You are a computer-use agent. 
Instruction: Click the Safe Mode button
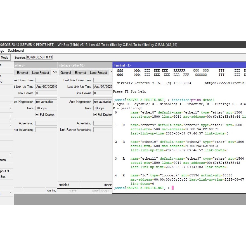point(5,57)
